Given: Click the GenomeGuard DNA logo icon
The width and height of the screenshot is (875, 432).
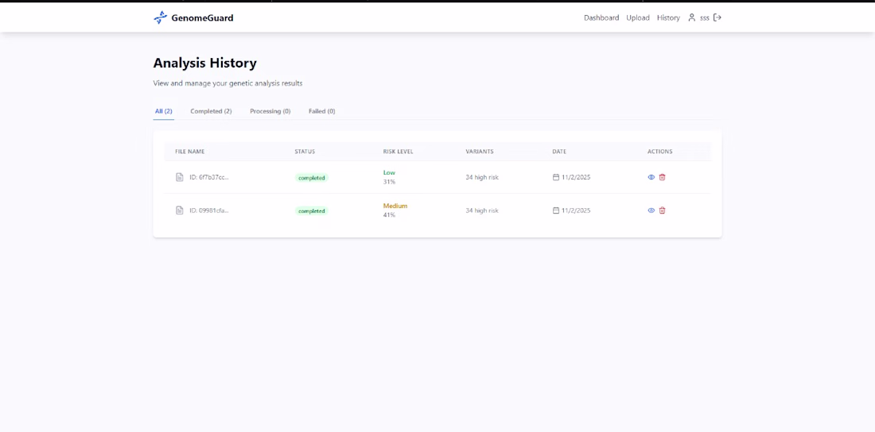Looking at the screenshot, I should [x=161, y=17].
